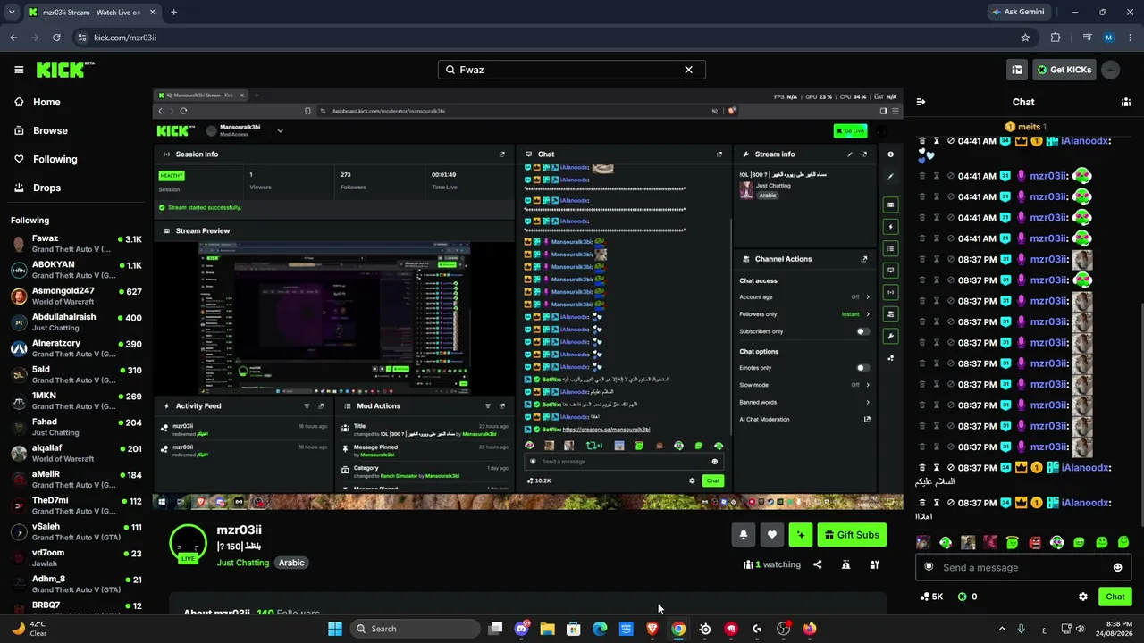The height and width of the screenshot is (643, 1144).
Task: Click the Arabic language tag
Action: (x=291, y=563)
